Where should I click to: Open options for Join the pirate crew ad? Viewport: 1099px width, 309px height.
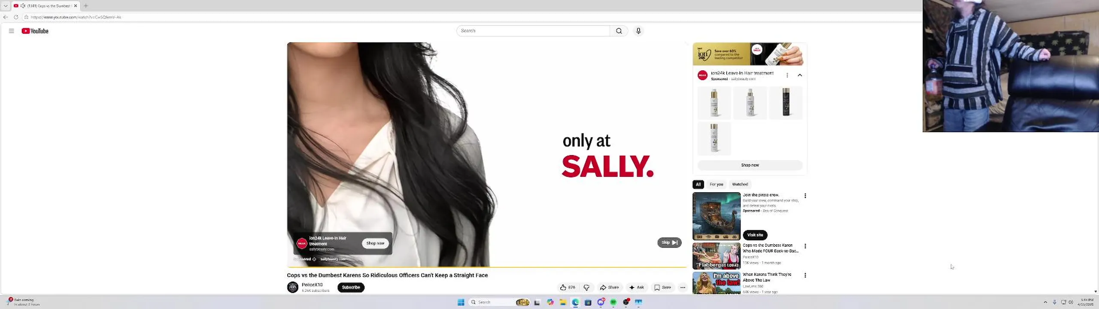[x=805, y=196]
